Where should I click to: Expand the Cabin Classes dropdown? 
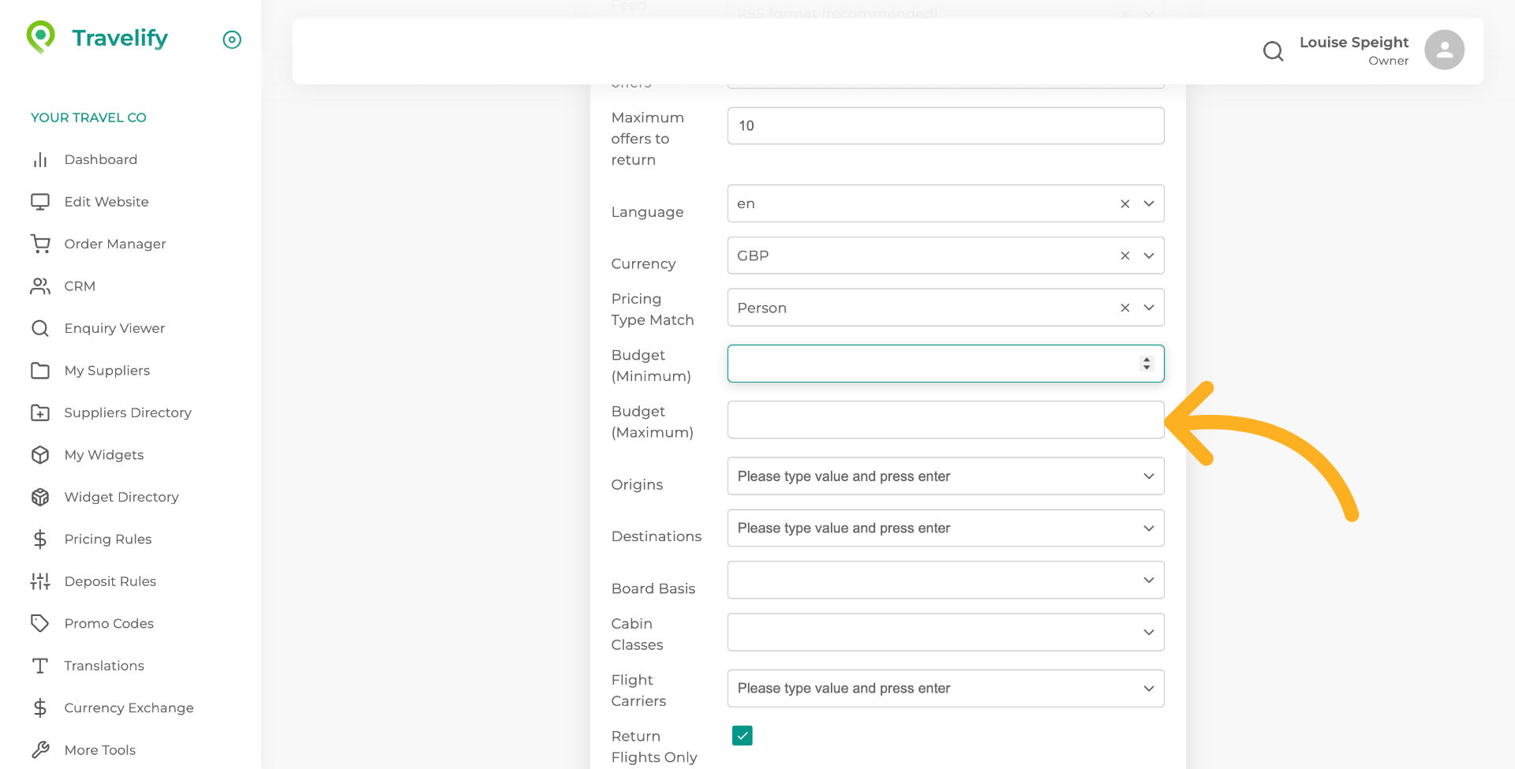tap(1149, 633)
